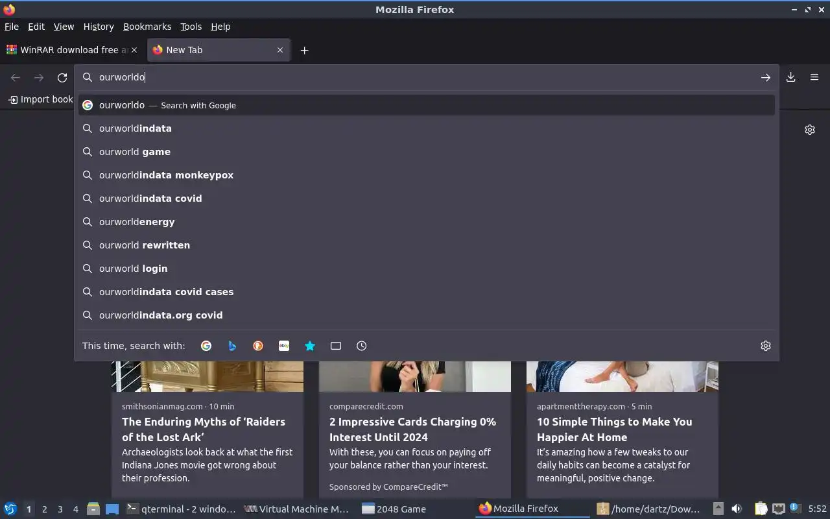Viewport: 830px width, 519px height.
Task: Open qterminal window from taskbar
Action: click(181, 509)
